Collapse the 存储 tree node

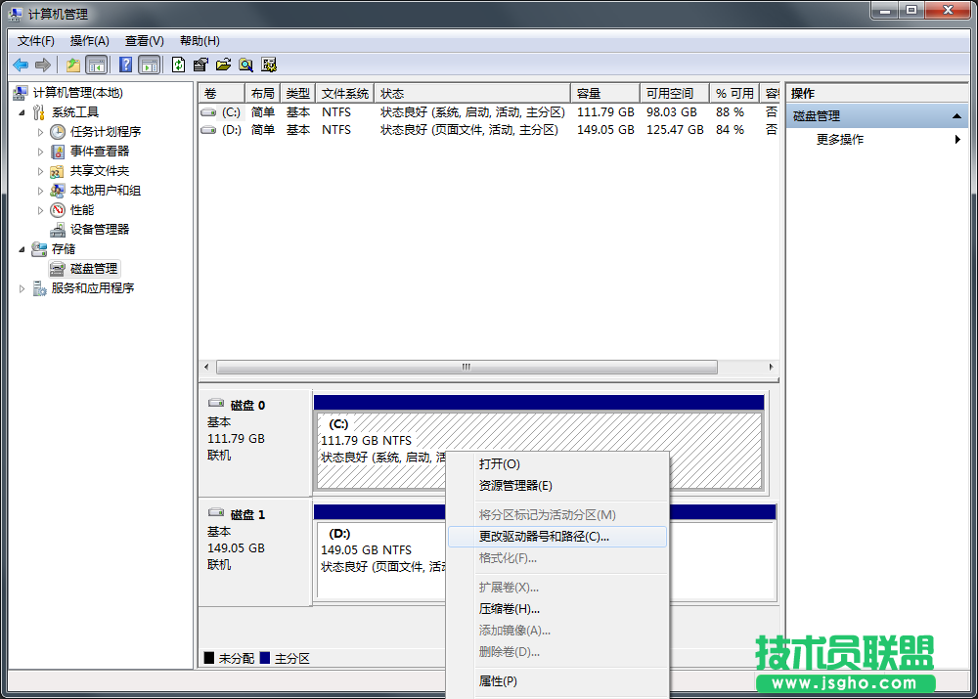[x=21, y=249]
